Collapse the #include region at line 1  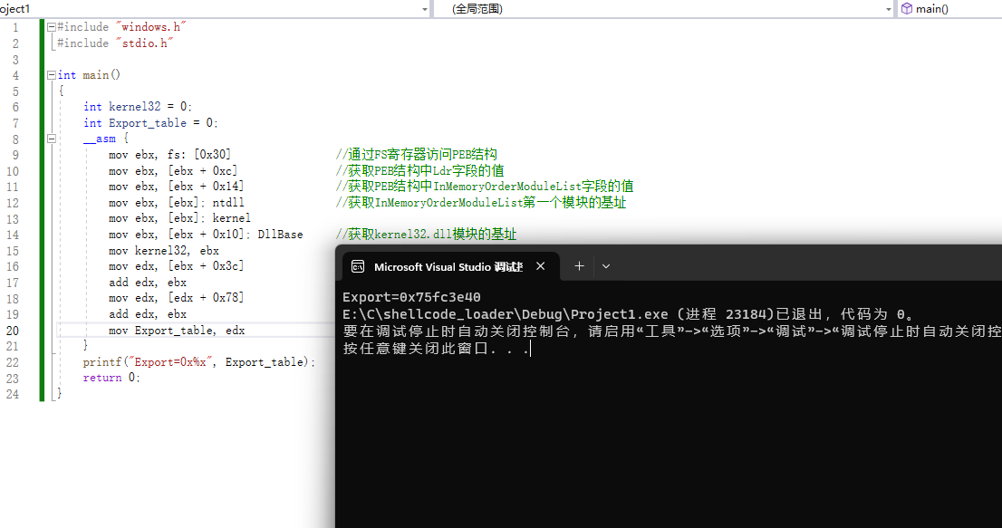[x=51, y=26]
